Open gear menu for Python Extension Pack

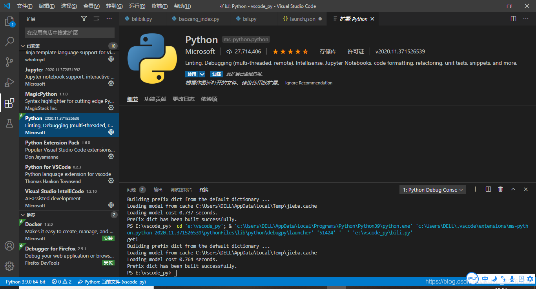(x=111, y=156)
